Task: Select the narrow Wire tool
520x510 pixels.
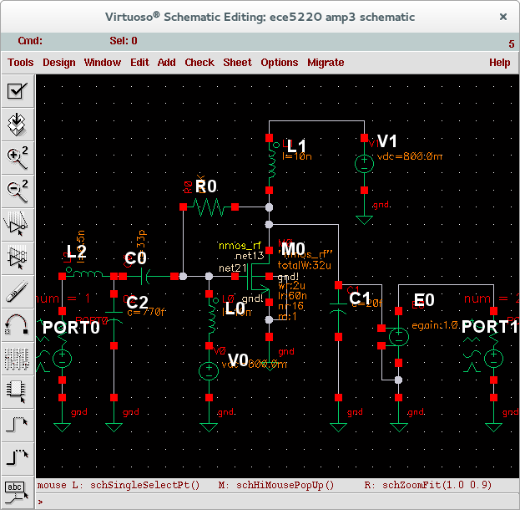Action: 18,426
